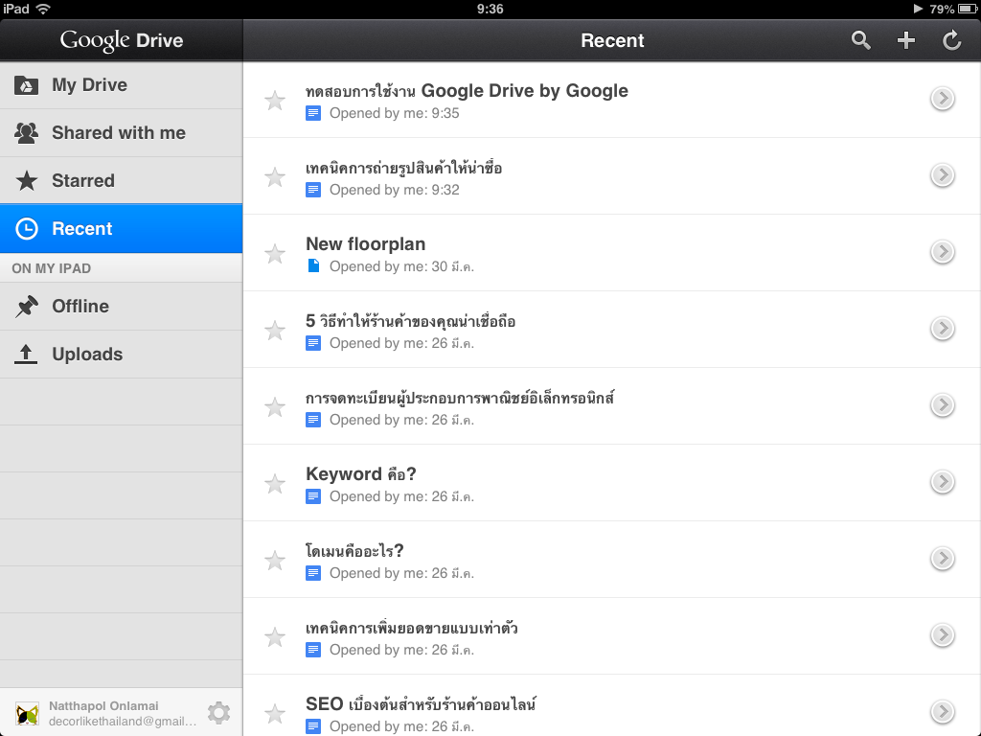
Task: Tap the play indicator in status bar
Action: tap(918, 9)
